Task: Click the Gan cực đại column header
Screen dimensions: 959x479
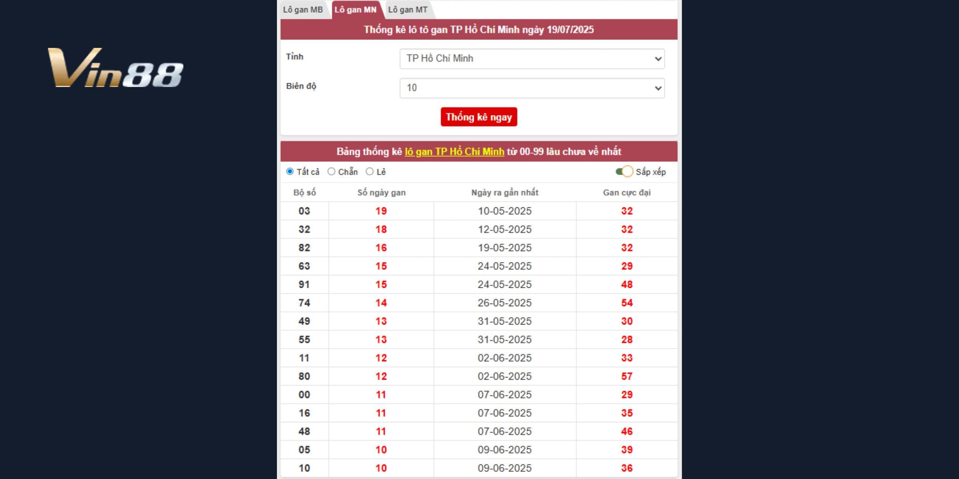Action: point(627,193)
